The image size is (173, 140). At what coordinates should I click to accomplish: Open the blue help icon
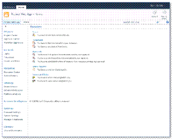167,22
